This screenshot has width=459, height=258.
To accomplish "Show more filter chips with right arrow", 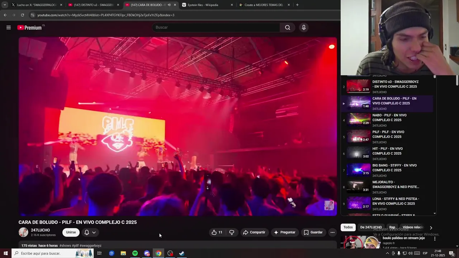I will click(x=431, y=228).
